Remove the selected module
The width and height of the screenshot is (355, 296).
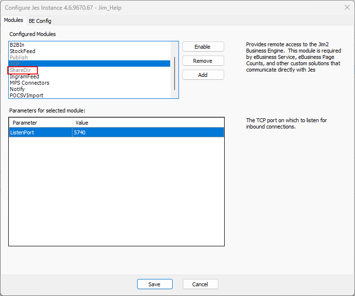click(203, 61)
